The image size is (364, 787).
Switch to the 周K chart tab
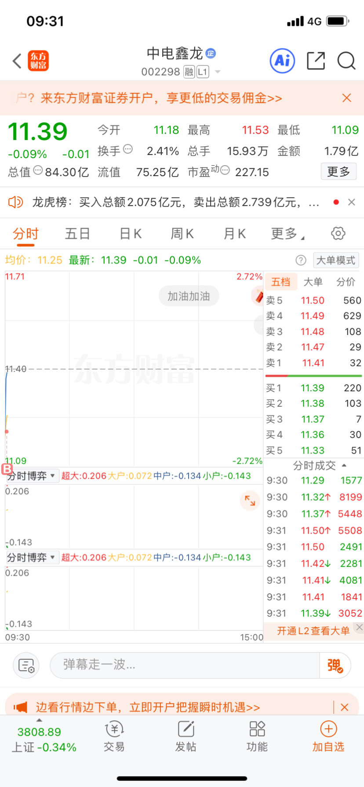click(x=182, y=234)
